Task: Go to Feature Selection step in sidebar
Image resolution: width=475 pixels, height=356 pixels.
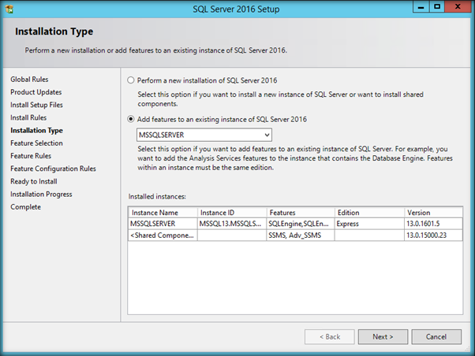Action: (36, 143)
